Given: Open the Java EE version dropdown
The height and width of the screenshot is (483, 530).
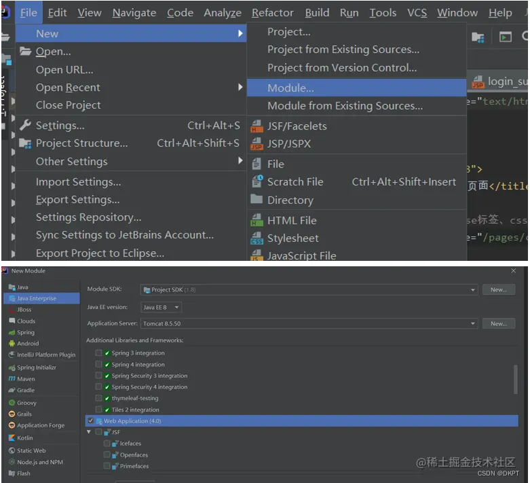Looking at the screenshot, I should pyautogui.click(x=161, y=307).
